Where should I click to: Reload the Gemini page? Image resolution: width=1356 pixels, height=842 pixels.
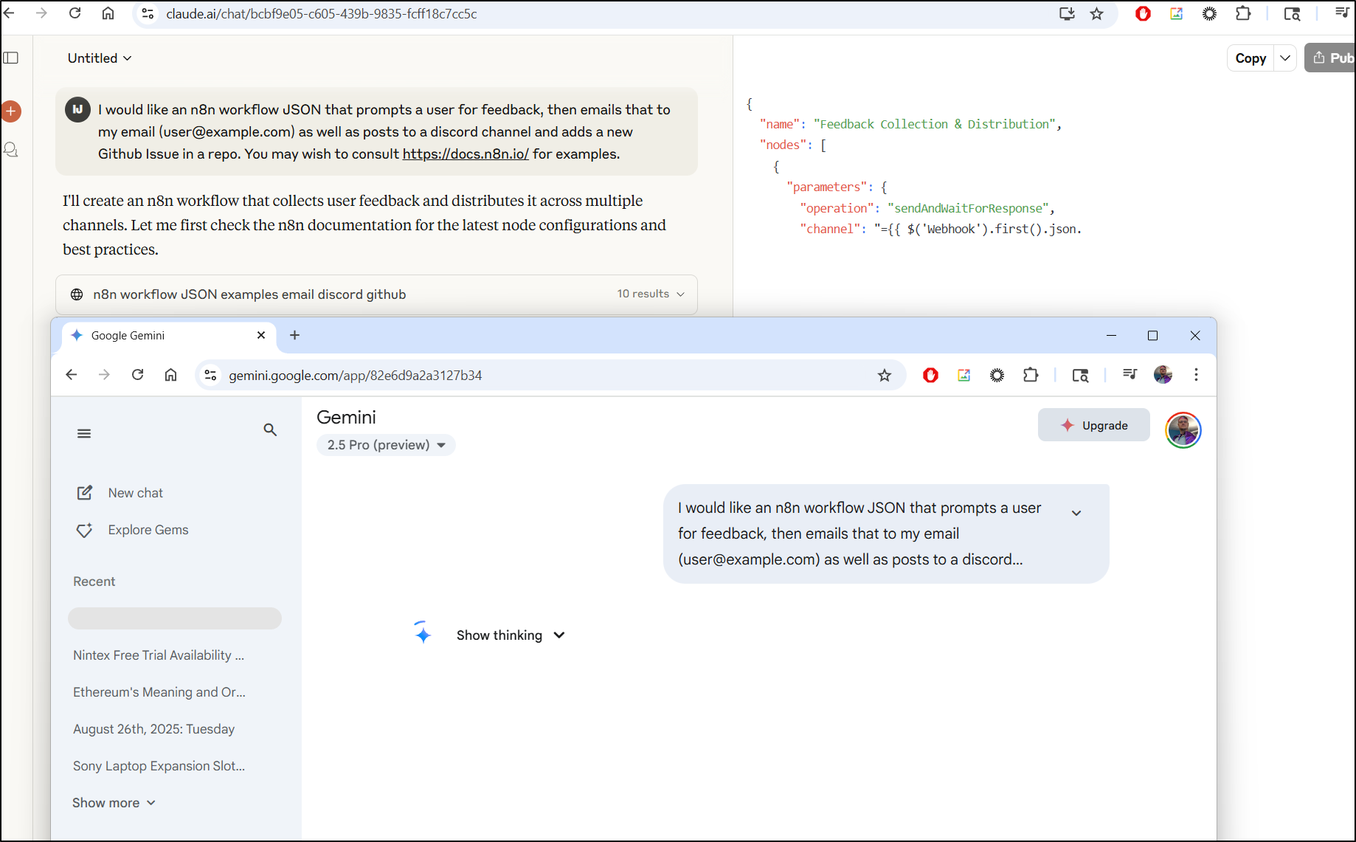coord(137,375)
